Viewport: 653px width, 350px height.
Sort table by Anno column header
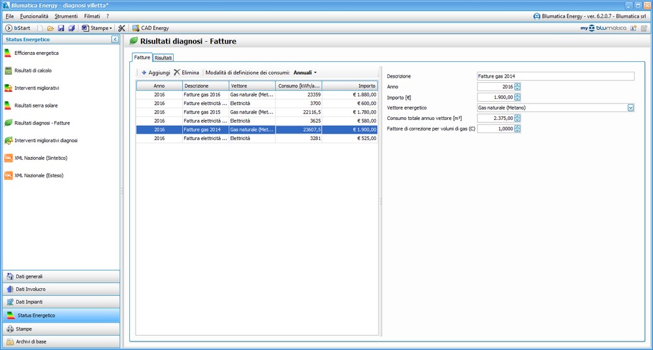159,85
